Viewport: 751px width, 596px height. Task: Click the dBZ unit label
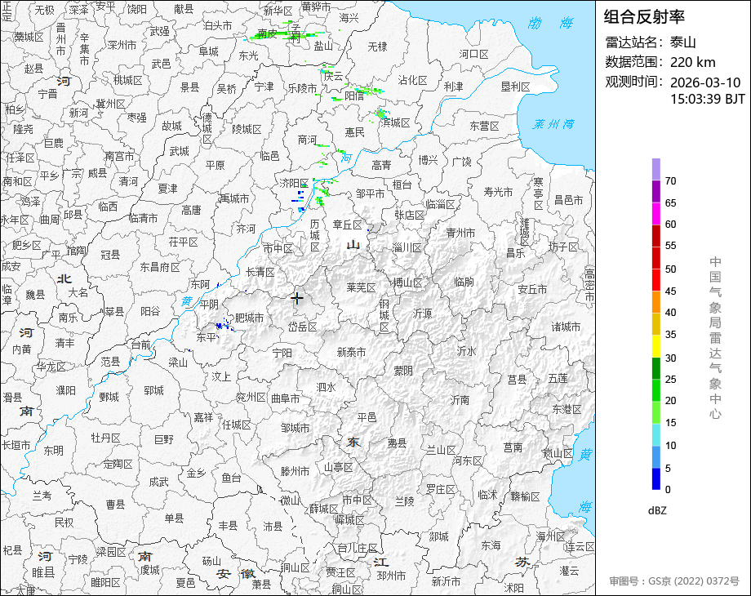pyautogui.click(x=657, y=511)
